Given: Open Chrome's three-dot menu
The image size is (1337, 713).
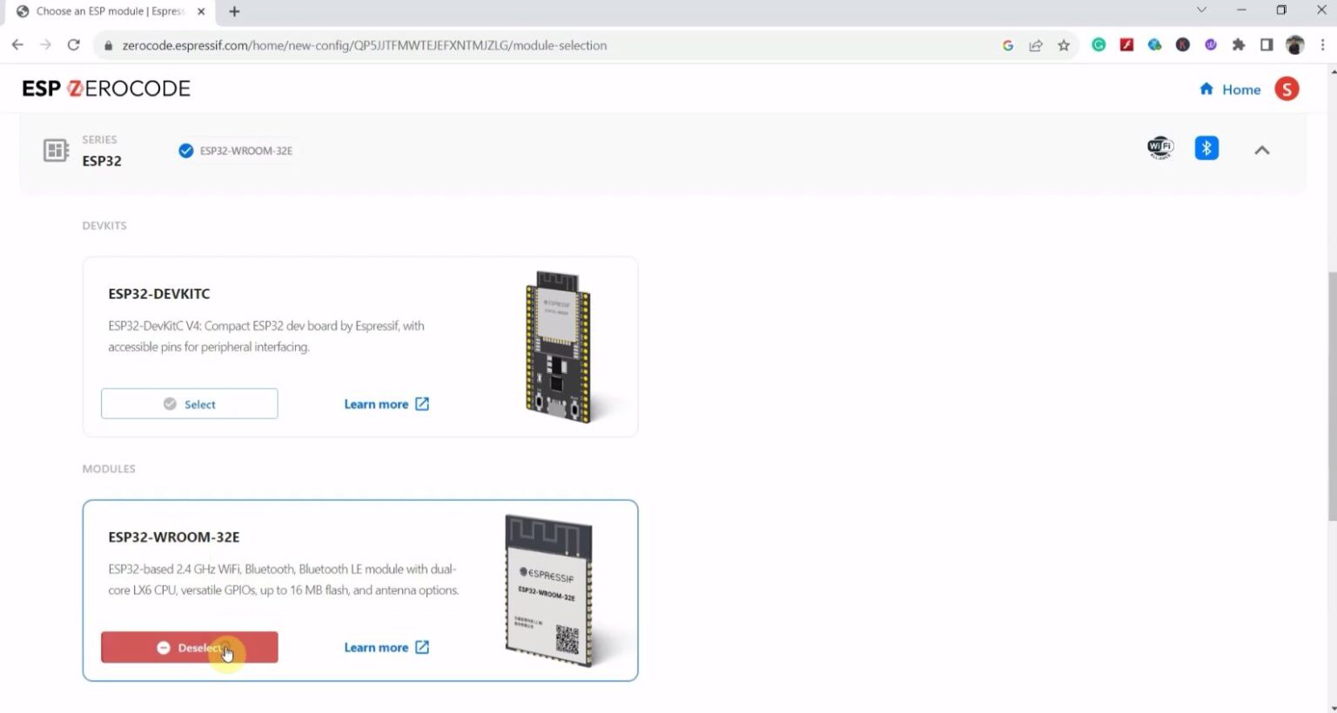Looking at the screenshot, I should [x=1322, y=45].
